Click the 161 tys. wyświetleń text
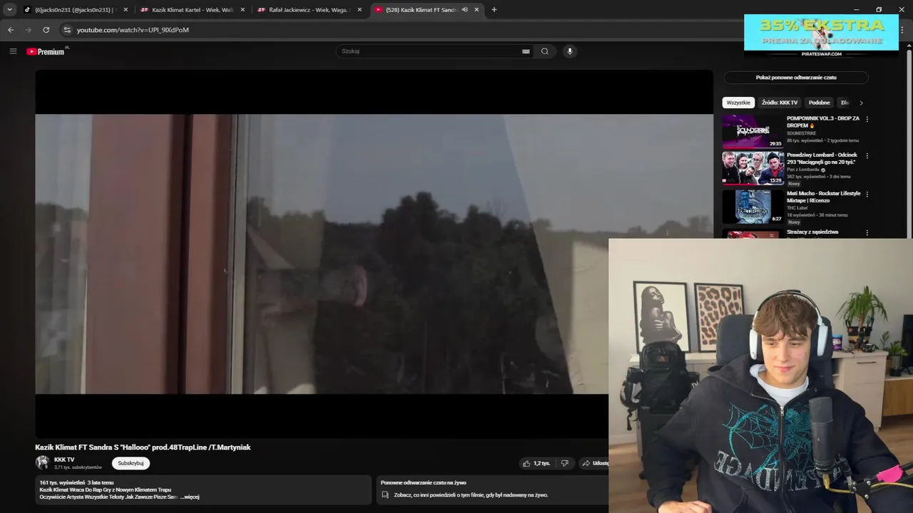 click(63, 482)
